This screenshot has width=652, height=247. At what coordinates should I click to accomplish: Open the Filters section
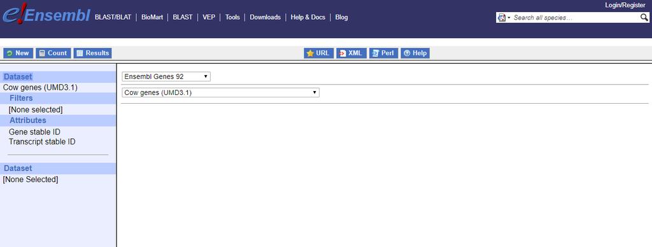coord(21,98)
